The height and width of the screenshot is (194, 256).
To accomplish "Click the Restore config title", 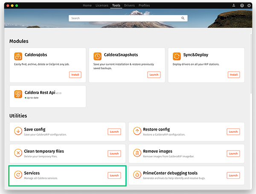I will (x=157, y=129).
